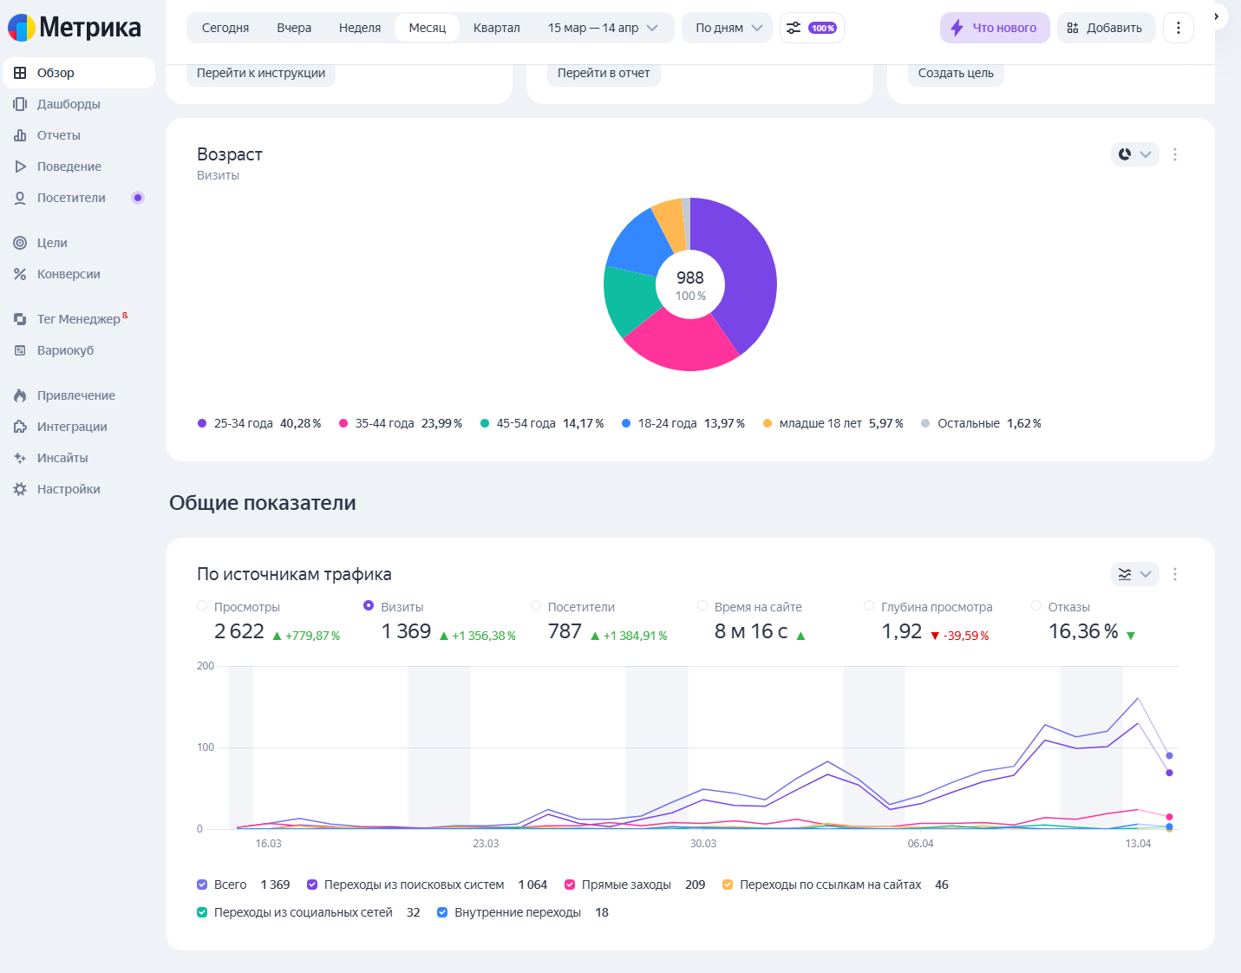
Task: Select the Отказы metric radio button
Action: (1036, 606)
